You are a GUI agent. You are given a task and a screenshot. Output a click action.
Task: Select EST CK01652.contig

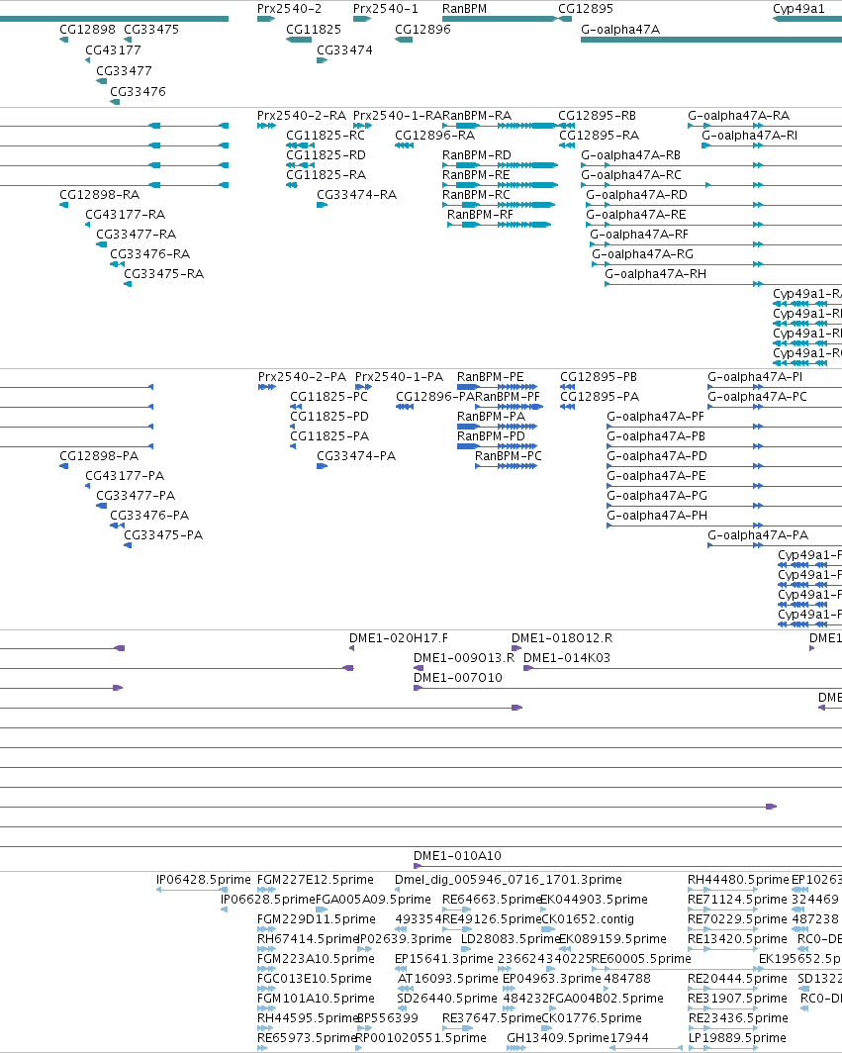tap(588, 919)
